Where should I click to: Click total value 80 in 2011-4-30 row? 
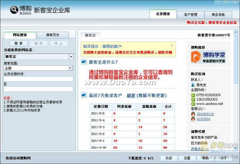point(165,148)
